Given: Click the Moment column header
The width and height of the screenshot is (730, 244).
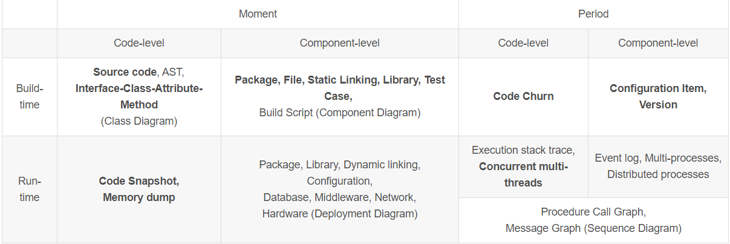Looking at the screenshot, I should click(x=258, y=13).
